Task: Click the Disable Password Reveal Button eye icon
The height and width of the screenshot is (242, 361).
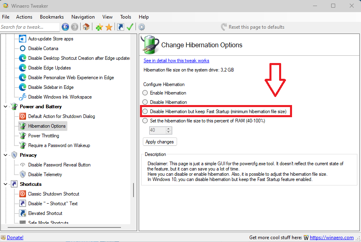Action: point(23,165)
